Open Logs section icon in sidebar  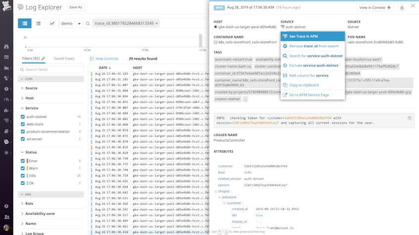point(6,142)
